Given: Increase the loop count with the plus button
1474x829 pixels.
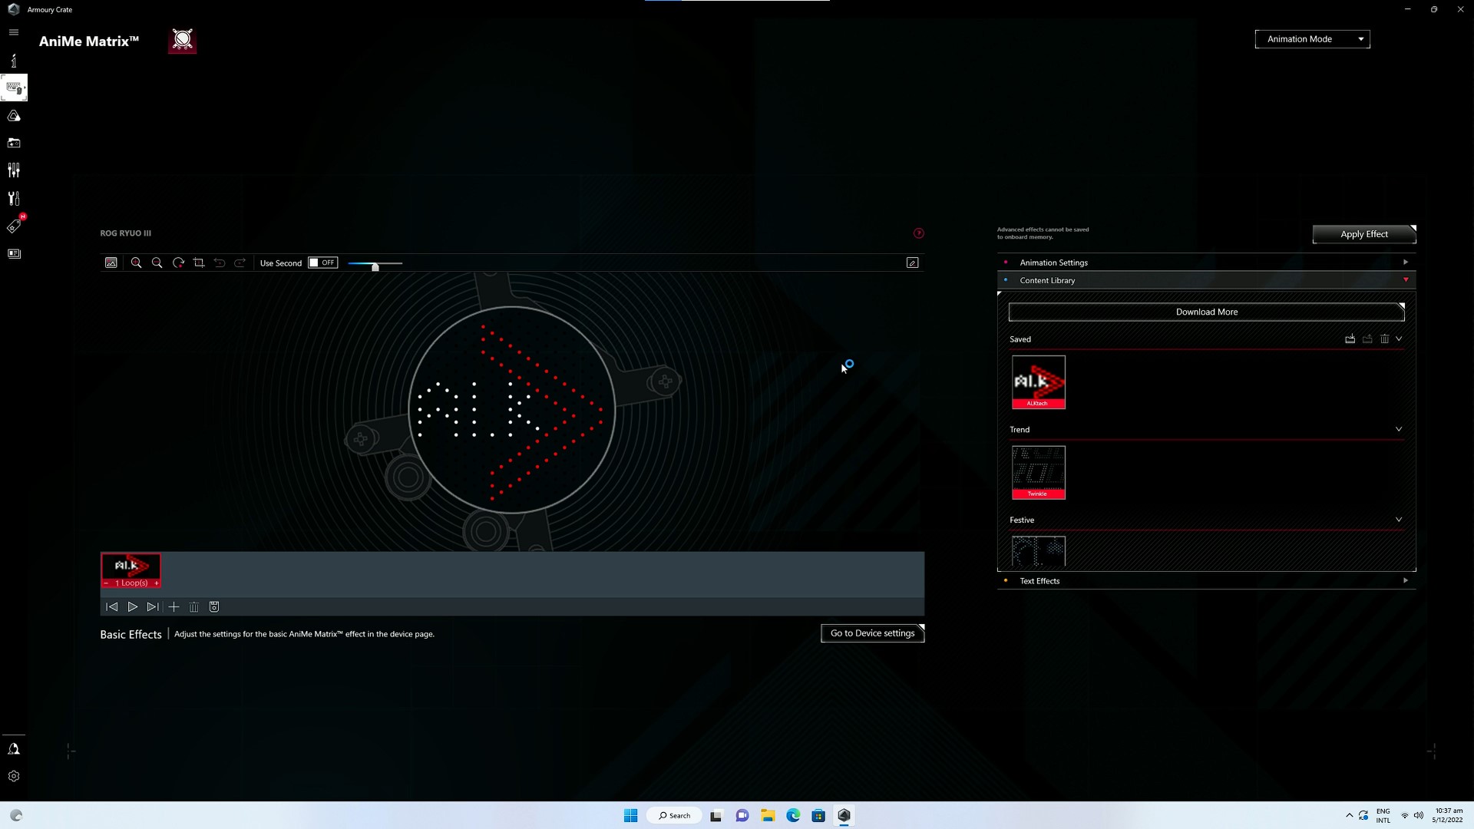Looking at the screenshot, I should pyautogui.click(x=157, y=583).
